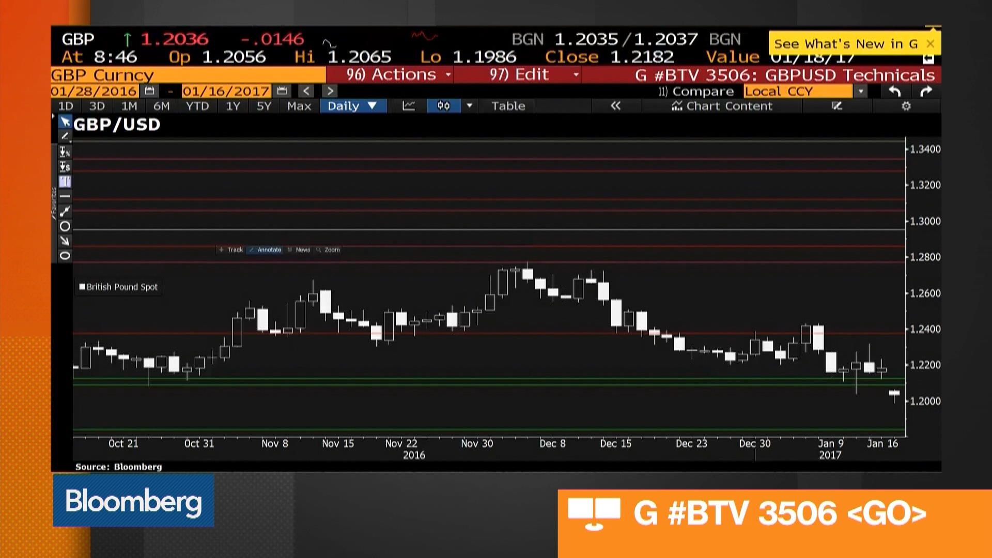Select the arrow pointer tool
This screenshot has height=558, width=992.
tap(65, 122)
